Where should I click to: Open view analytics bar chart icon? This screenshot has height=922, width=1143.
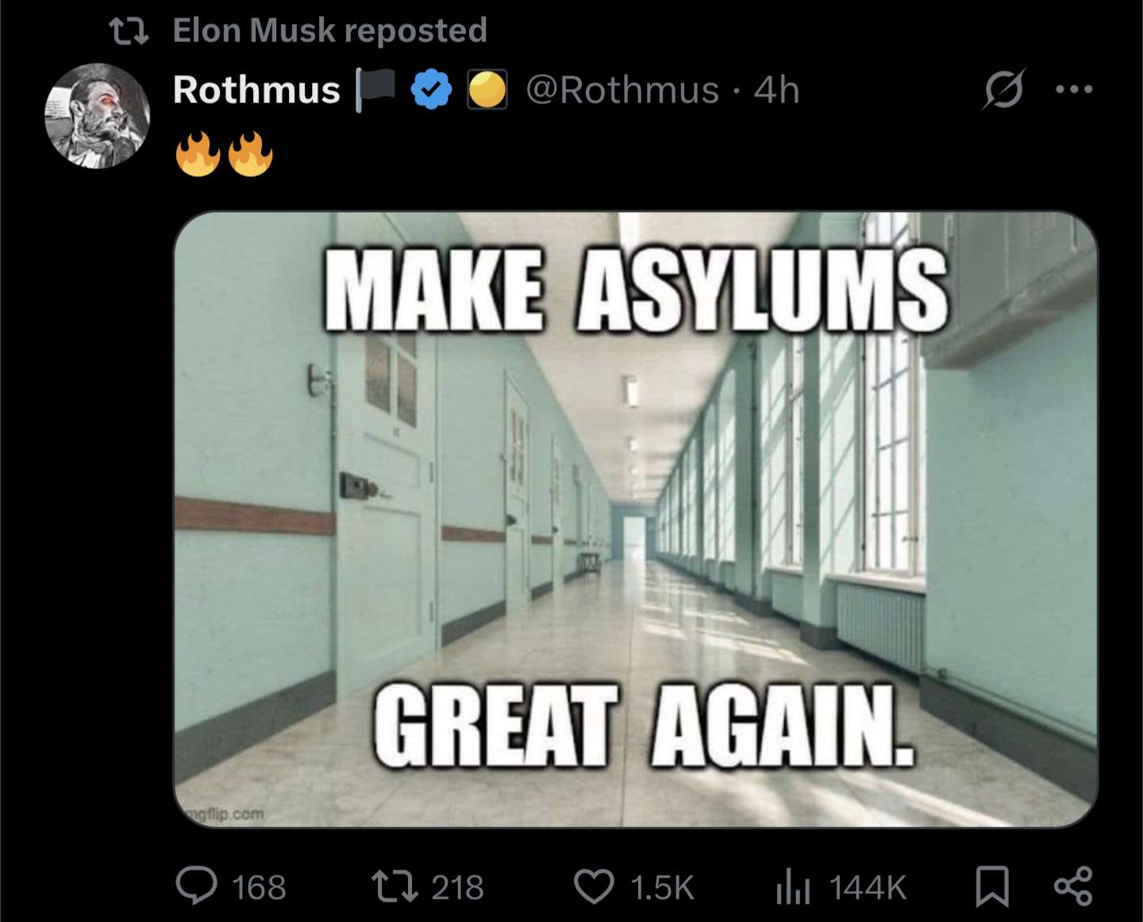point(793,886)
